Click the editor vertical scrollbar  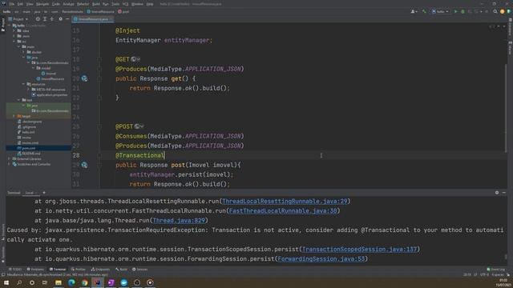coord(506,108)
